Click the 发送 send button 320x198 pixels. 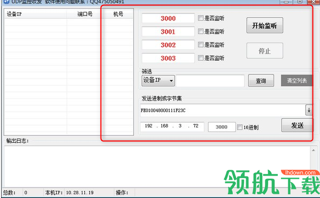298,125
